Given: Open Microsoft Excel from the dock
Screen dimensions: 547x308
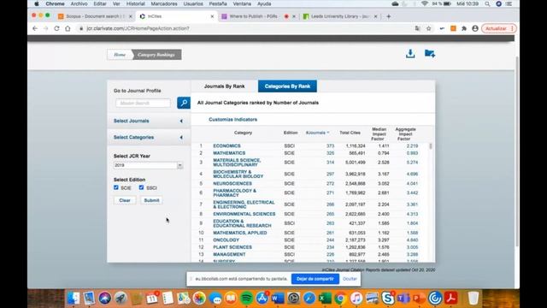Looking at the screenshot, I should pos(325,298).
